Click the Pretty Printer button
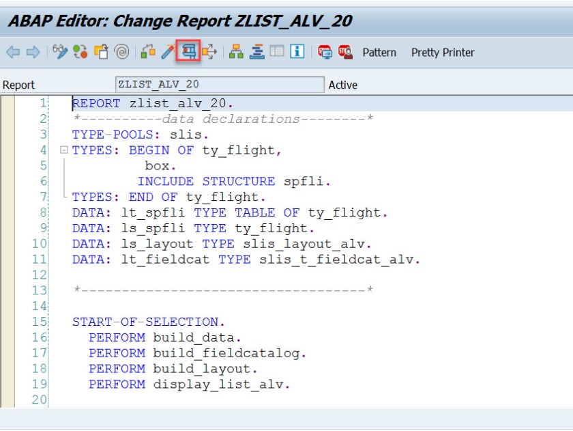The height and width of the screenshot is (431, 573). (443, 53)
